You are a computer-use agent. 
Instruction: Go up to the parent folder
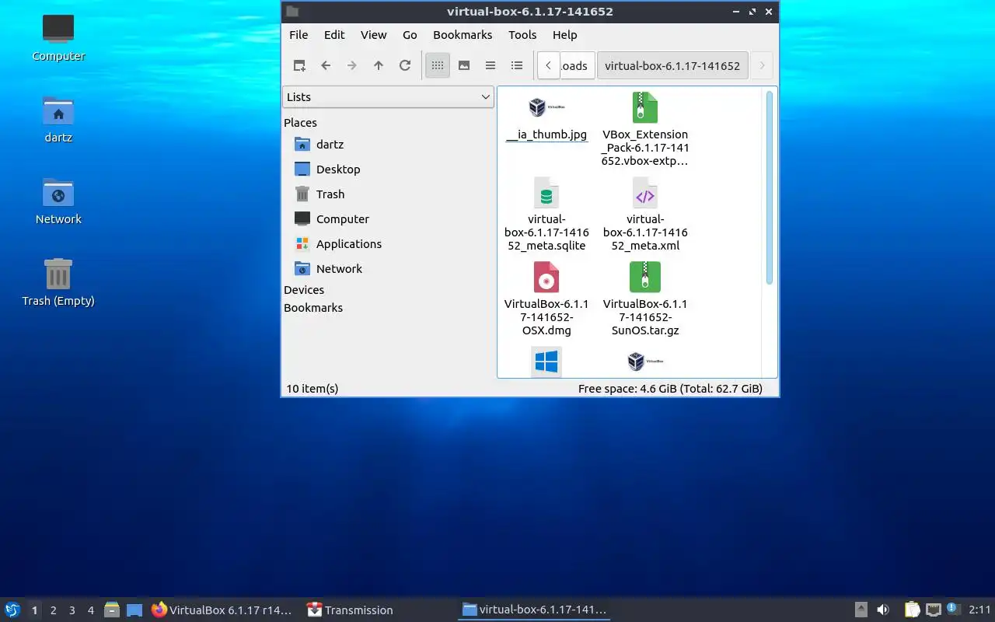point(379,66)
